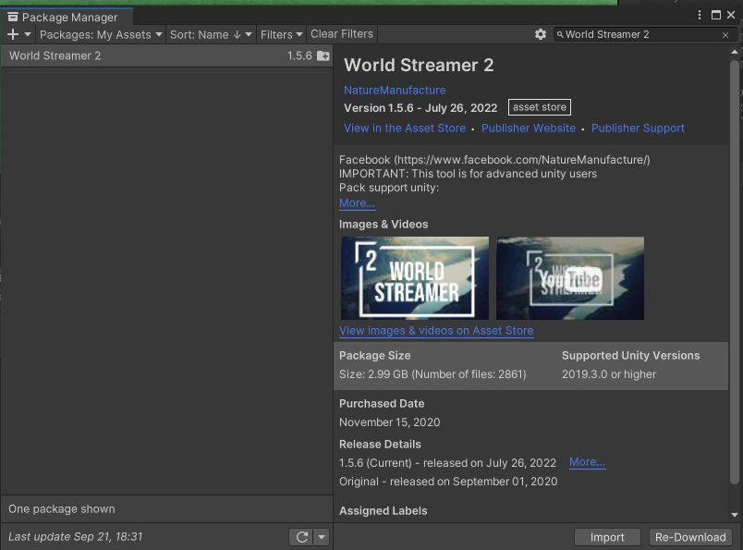Click Clear Filters button
Viewport: 743px width, 550px height.
[342, 34]
